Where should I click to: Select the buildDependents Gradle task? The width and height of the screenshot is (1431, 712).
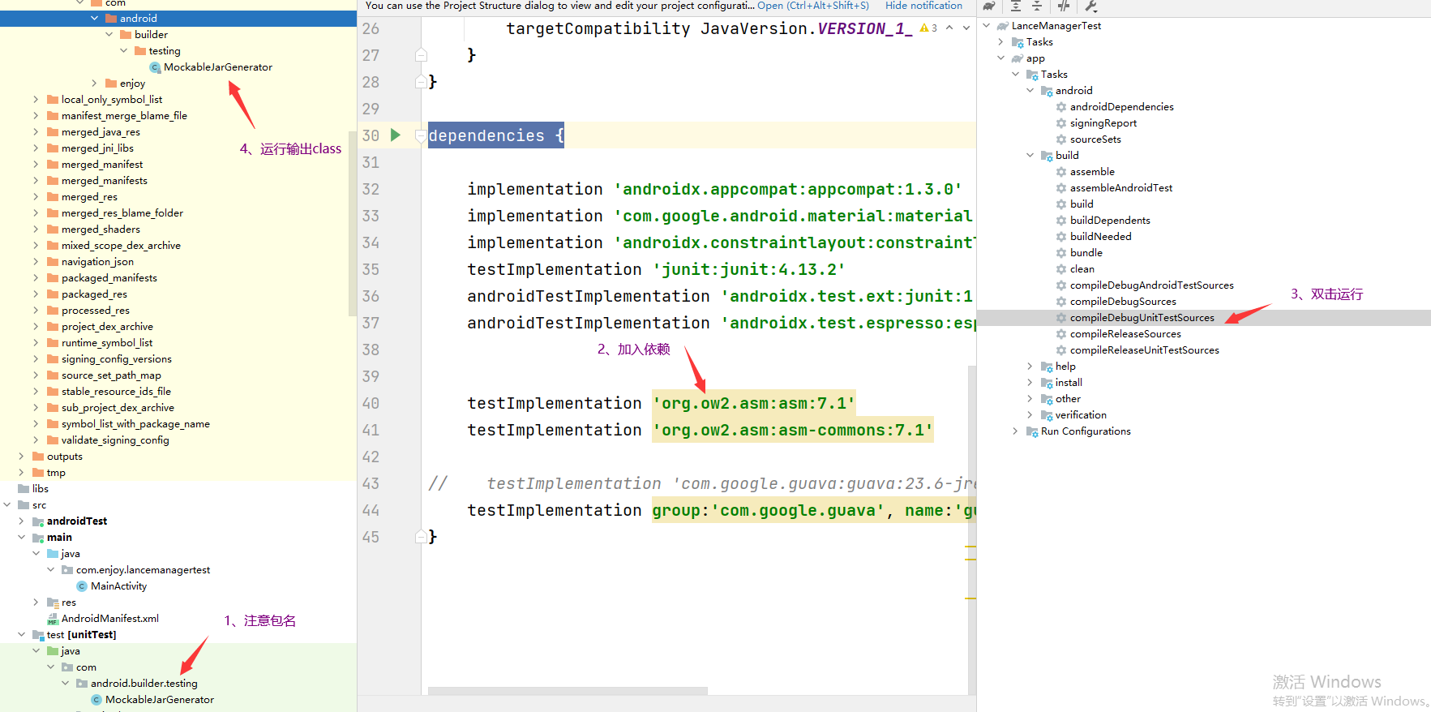[x=1110, y=221]
